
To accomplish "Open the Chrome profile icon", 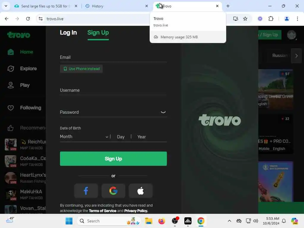I will click(286, 19).
